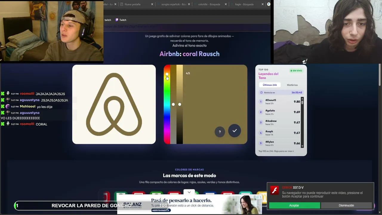Open the question mark help button

(220, 132)
